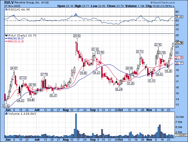Viewport: 188px width, 142px height.
Task: Click the 16.24 low price annotation
Action: [119, 89]
